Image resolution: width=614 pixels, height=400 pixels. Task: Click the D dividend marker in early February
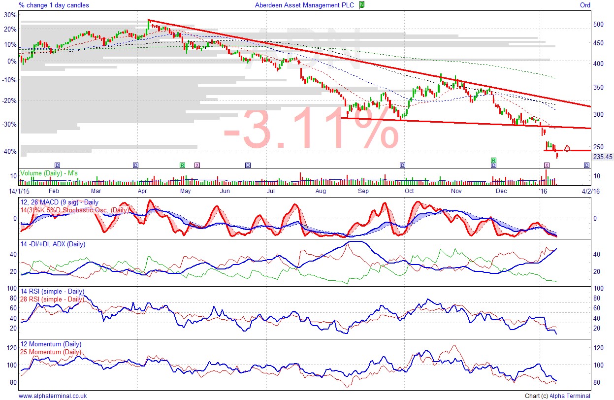click(x=57, y=165)
